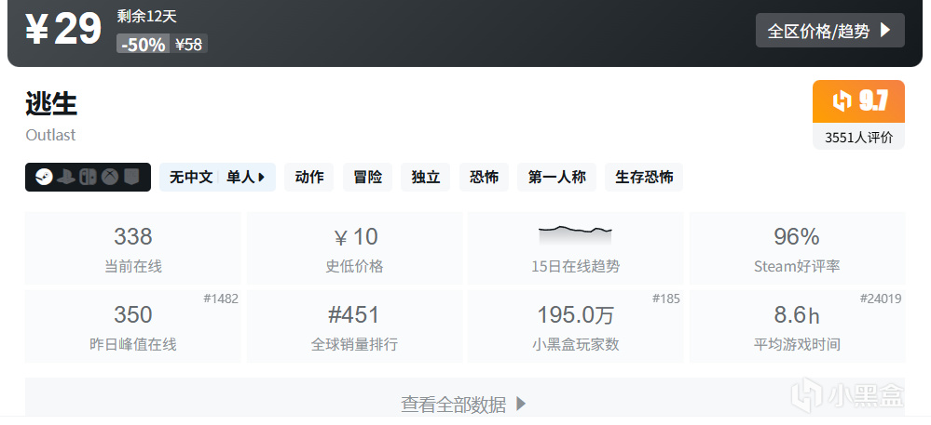Image resolution: width=931 pixels, height=425 pixels.
Task: Click the English name Outlast
Action: click(50, 135)
